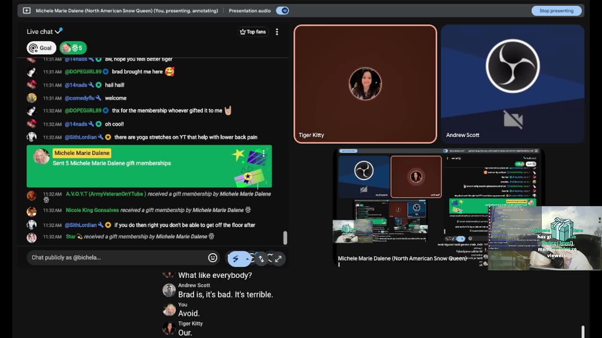The width and height of the screenshot is (602, 338).
Task: Click gift badge icon after Star's membership message
Action: pyautogui.click(x=211, y=236)
